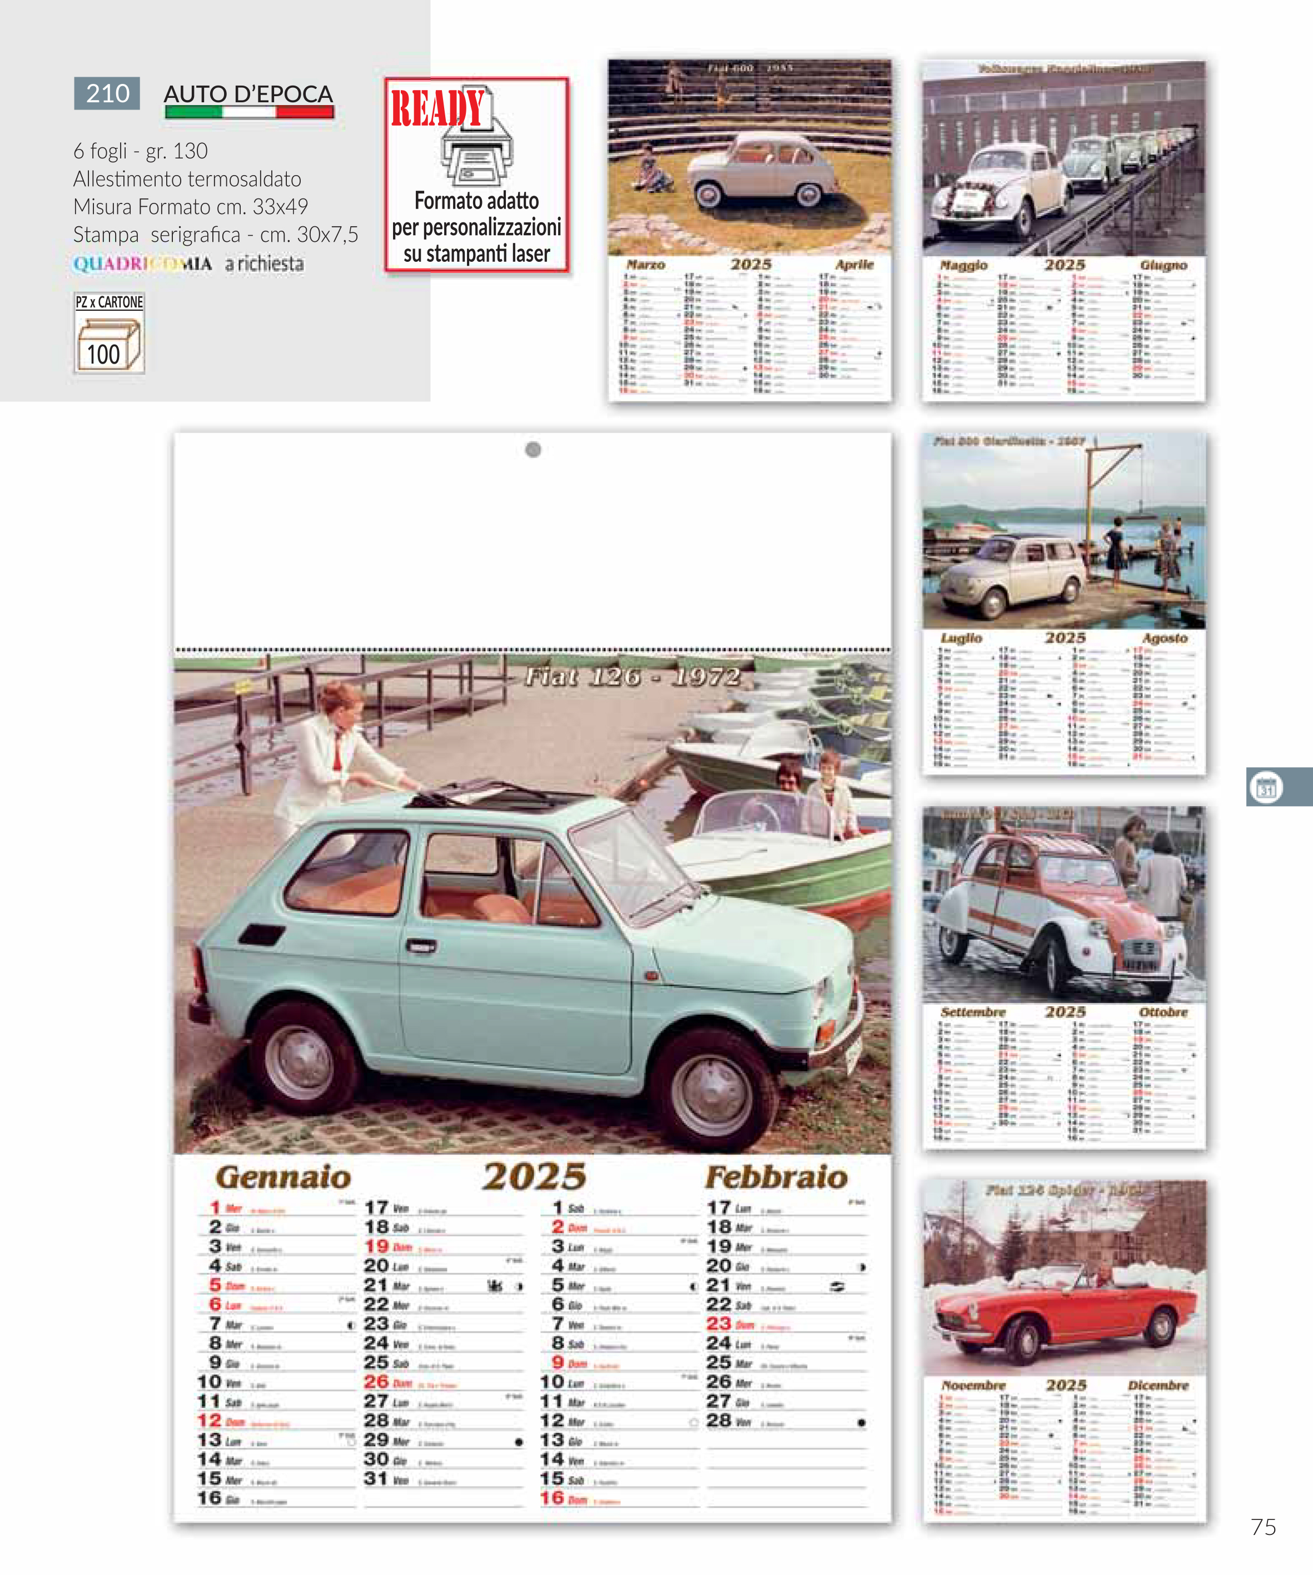Click the 'Misura Formato cm. 33x49' line
The height and width of the screenshot is (1575, 1313).
(x=191, y=206)
